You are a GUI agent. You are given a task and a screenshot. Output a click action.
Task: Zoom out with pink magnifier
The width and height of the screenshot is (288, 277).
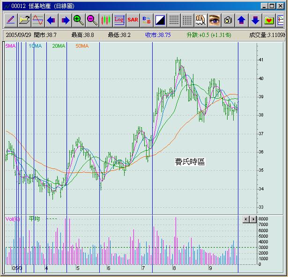(x=92, y=20)
